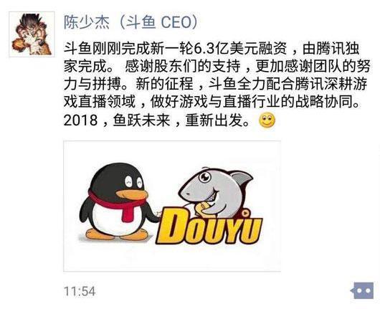The height and width of the screenshot is (309, 380).
Task: Open the like and comment bubble icon
Action: point(363,290)
